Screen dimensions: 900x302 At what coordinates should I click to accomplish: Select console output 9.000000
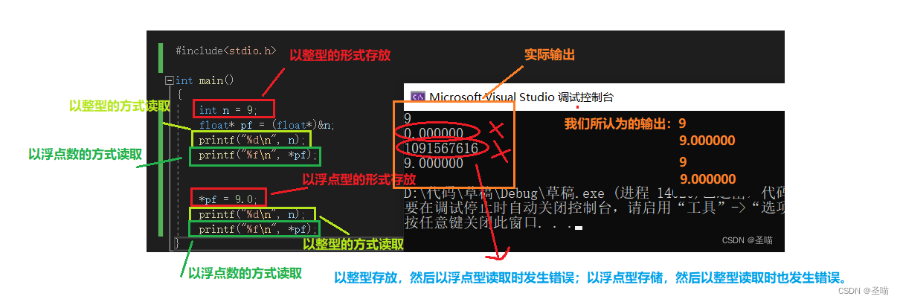[x=434, y=162]
